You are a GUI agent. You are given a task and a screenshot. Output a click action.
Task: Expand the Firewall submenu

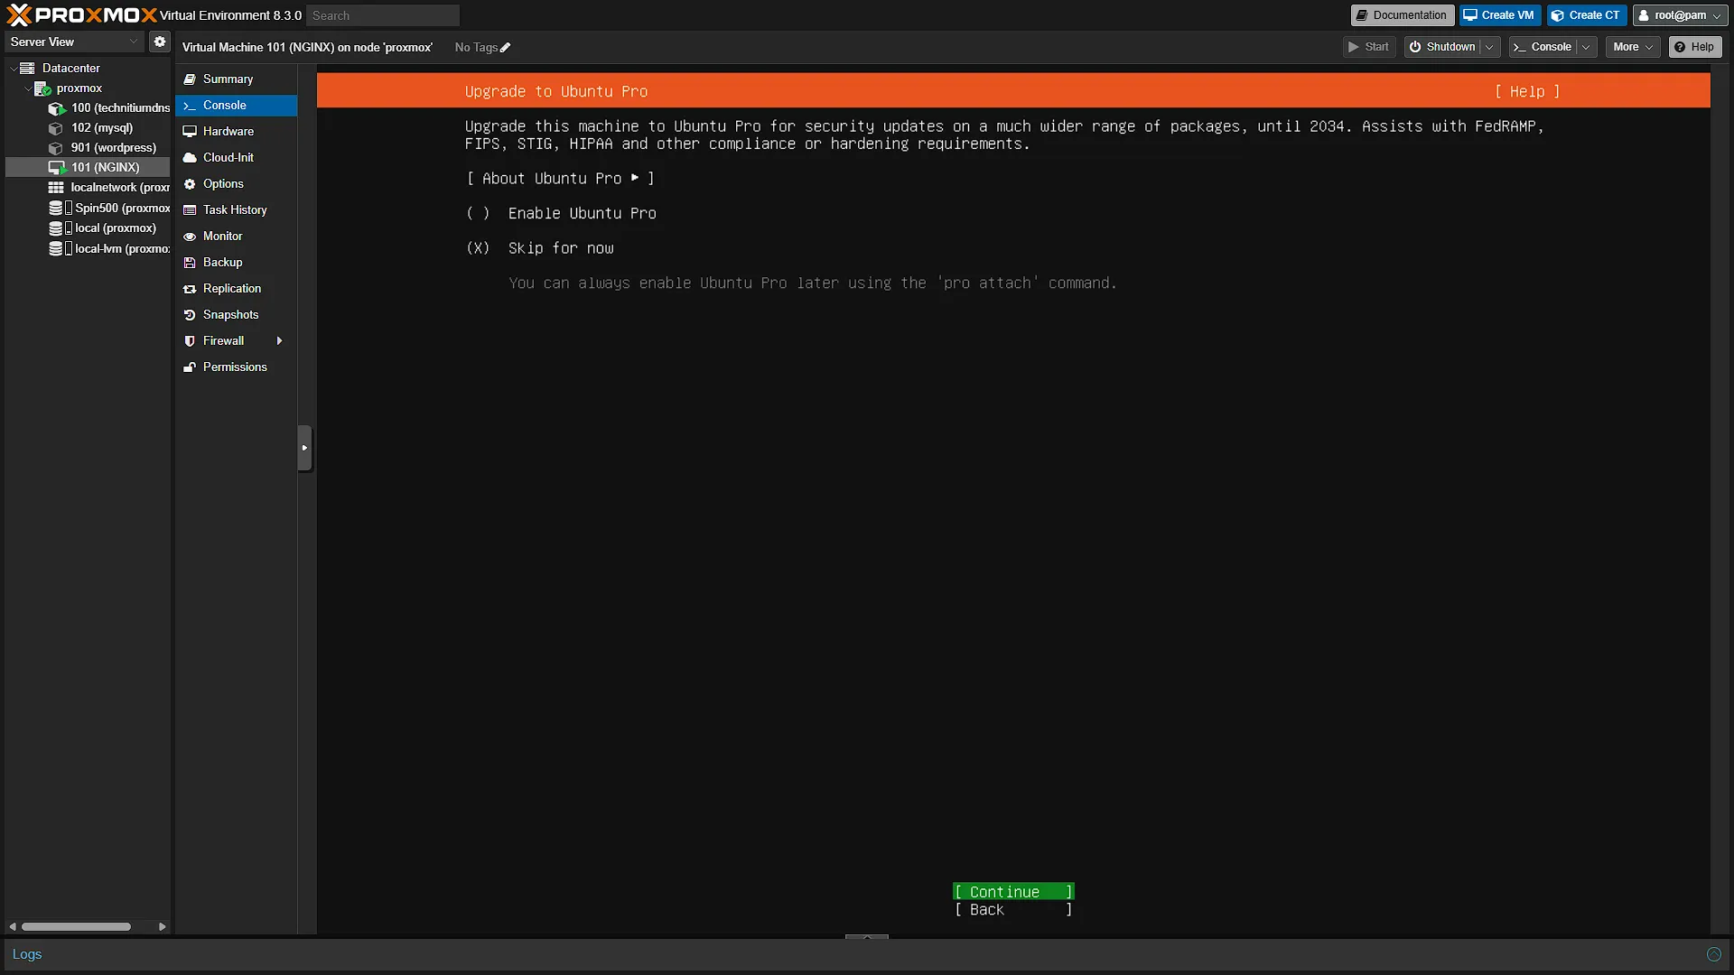point(279,340)
